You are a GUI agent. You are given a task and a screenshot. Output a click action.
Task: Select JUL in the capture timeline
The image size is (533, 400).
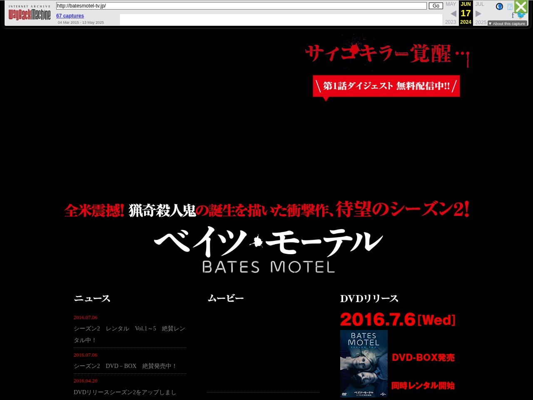[x=480, y=4]
